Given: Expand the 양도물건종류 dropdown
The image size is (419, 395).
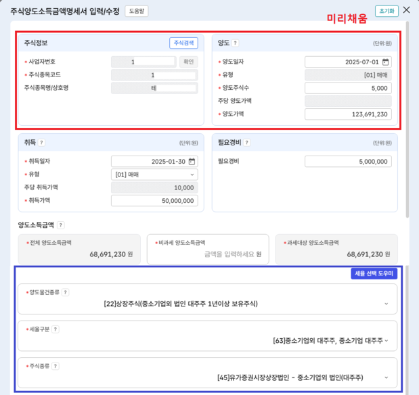Looking at the screenshot, I should click(386, 304).
